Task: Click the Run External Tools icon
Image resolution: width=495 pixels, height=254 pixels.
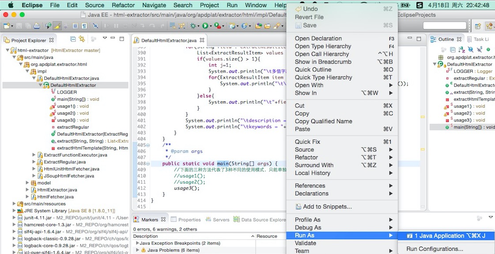Action: click(x=218, y=26)
